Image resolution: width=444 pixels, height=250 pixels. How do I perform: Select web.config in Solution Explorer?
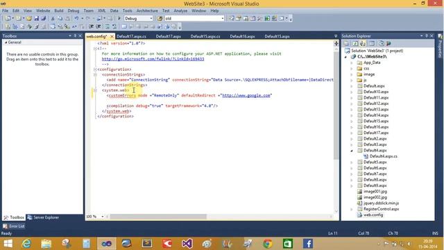[373, 215]
